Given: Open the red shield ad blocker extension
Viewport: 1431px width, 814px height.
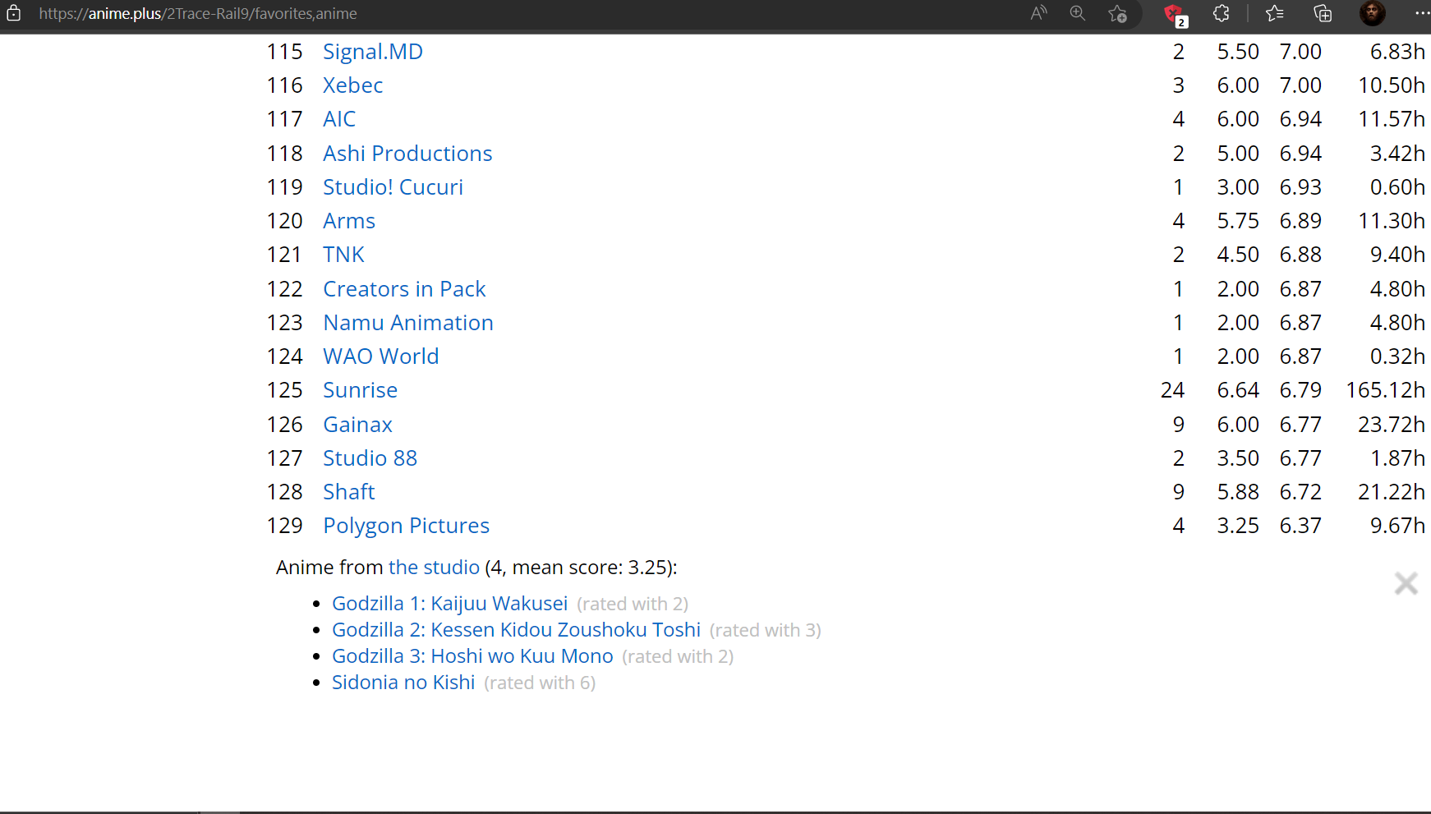Looking at the screenshot, I should click(1175, 14).
